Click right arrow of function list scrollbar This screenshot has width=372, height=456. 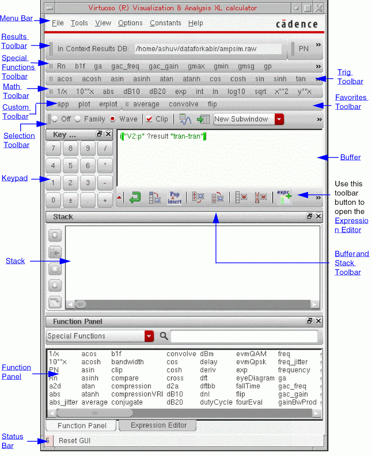[x=316, y=413]
